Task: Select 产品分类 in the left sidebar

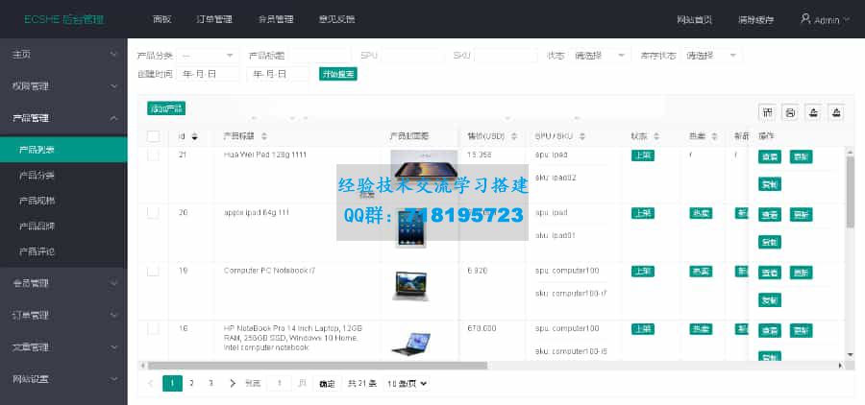Action: 37,176
